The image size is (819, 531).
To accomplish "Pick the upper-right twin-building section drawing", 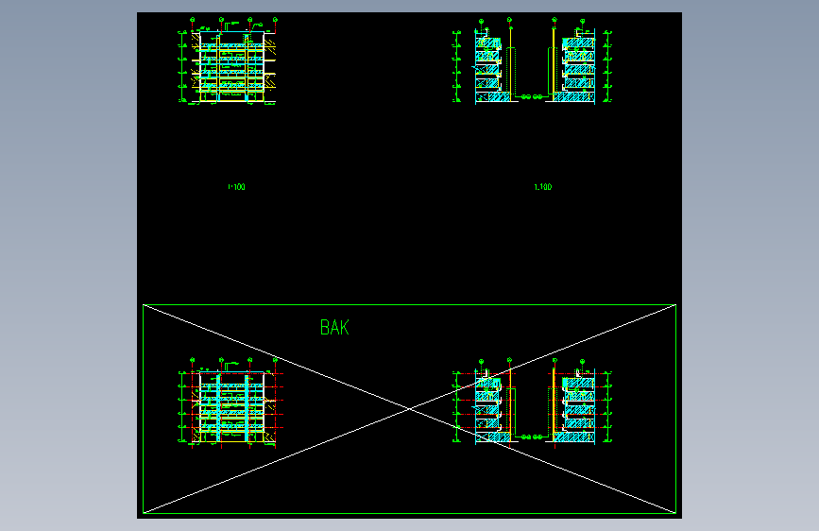I will pyautogui.click(x=532, y=60).
